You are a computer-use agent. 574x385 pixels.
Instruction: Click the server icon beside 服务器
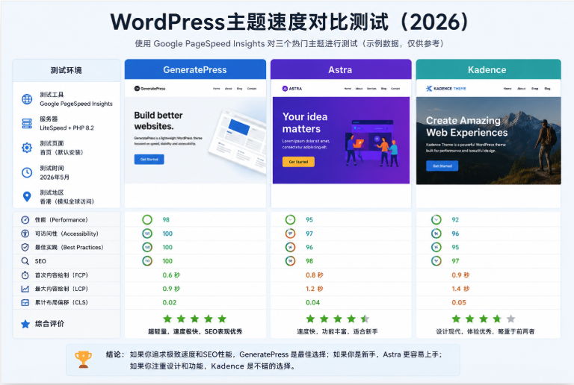click(x=27, y=123)
